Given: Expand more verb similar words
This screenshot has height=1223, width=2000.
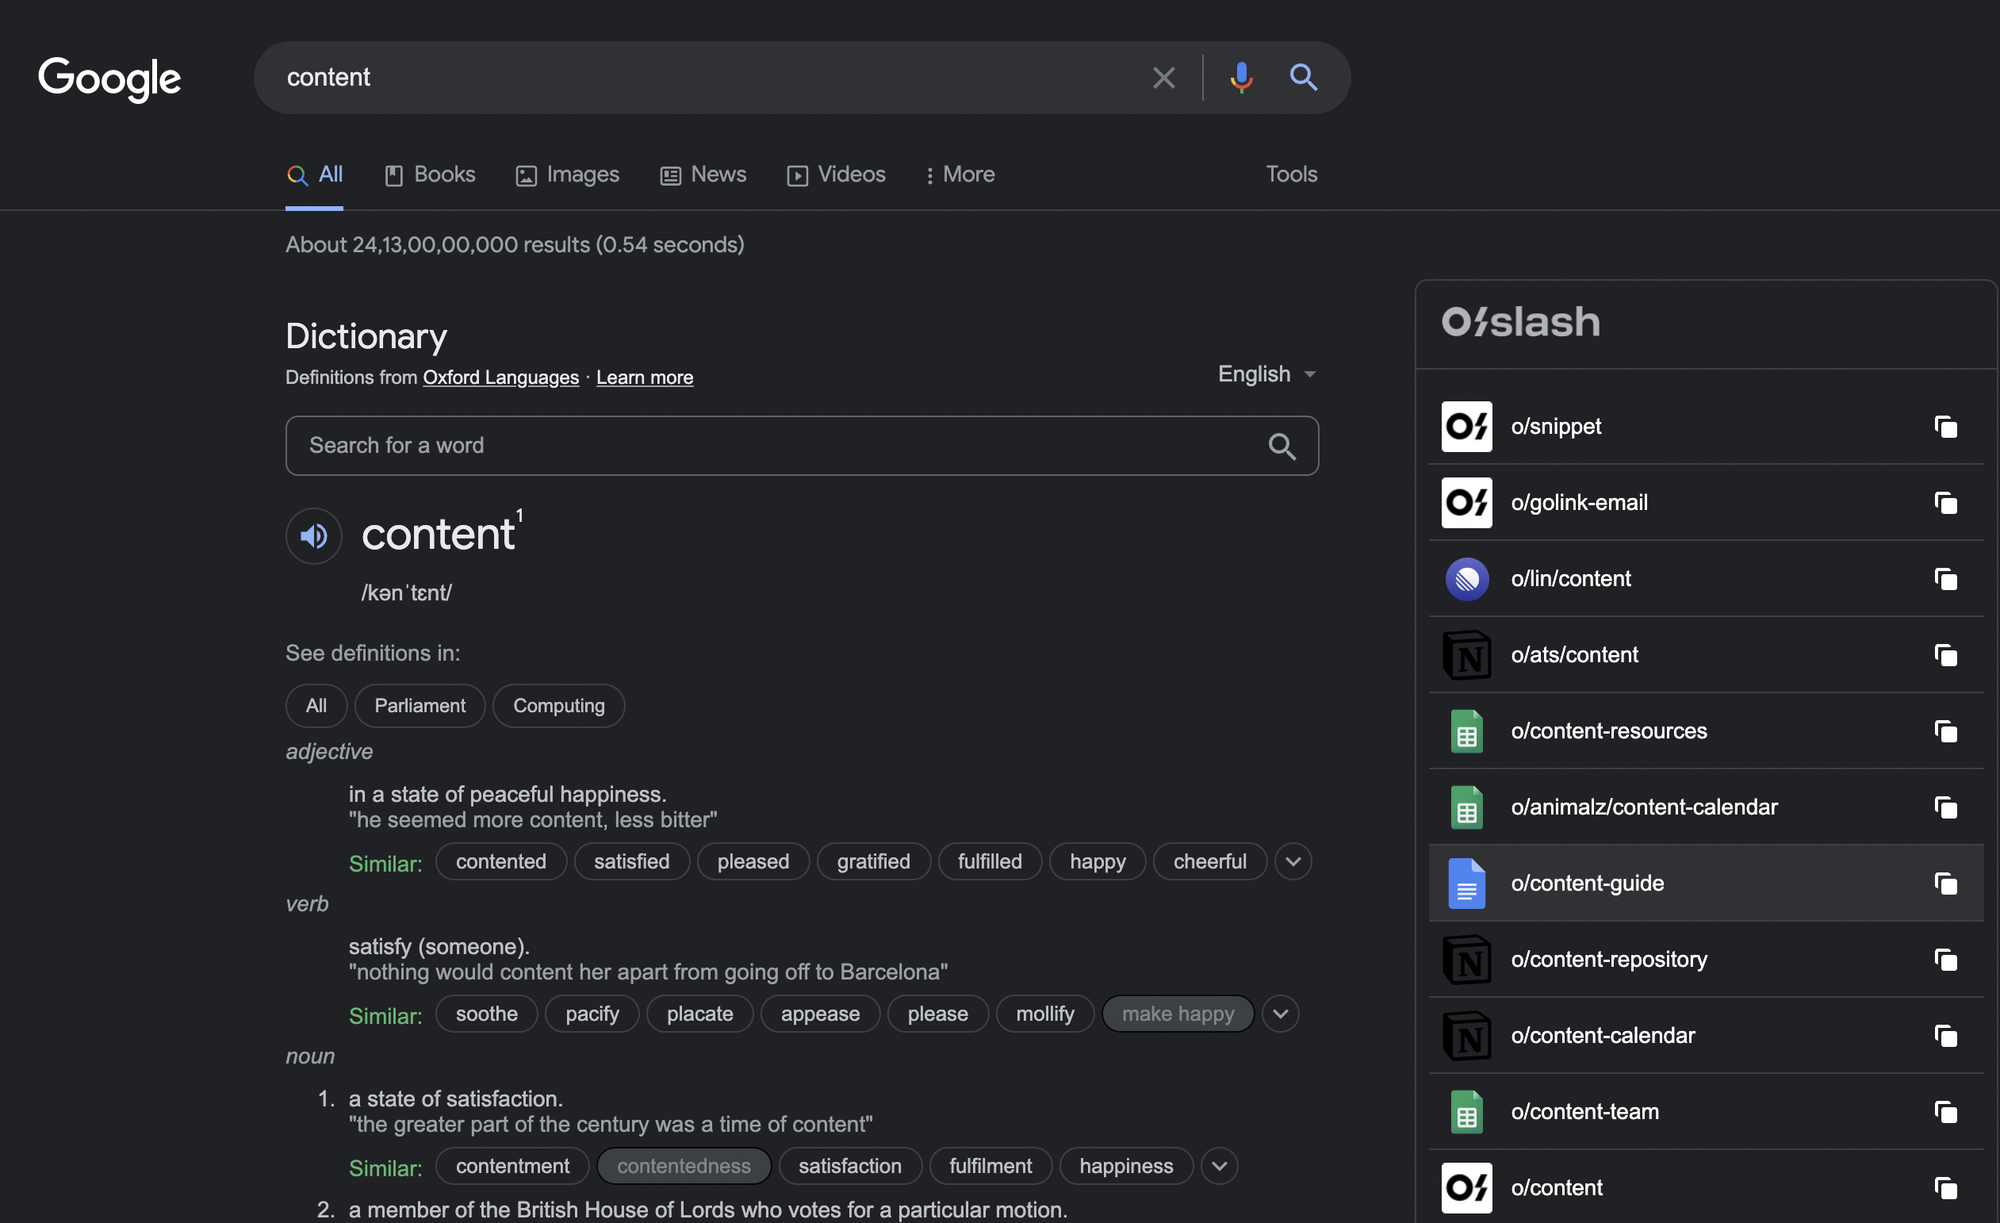Looking at the screenshot, I should [x=1280, y=1014].
